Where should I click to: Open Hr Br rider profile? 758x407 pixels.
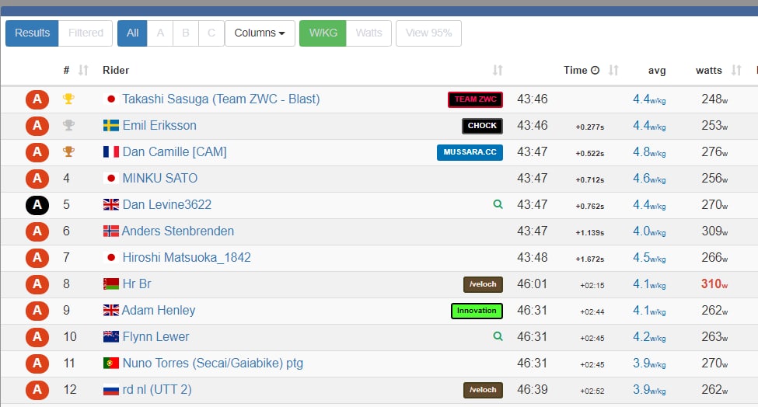pyautogui.click(x=137, y=284)
